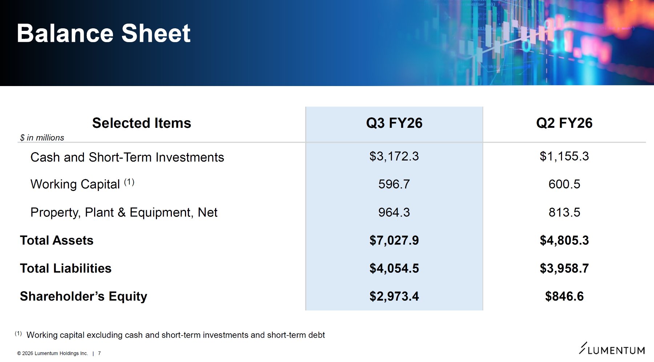This screenshot has width=654, height=362.
Task: Click the Working Capital row label
Action: tap(75, 184)
